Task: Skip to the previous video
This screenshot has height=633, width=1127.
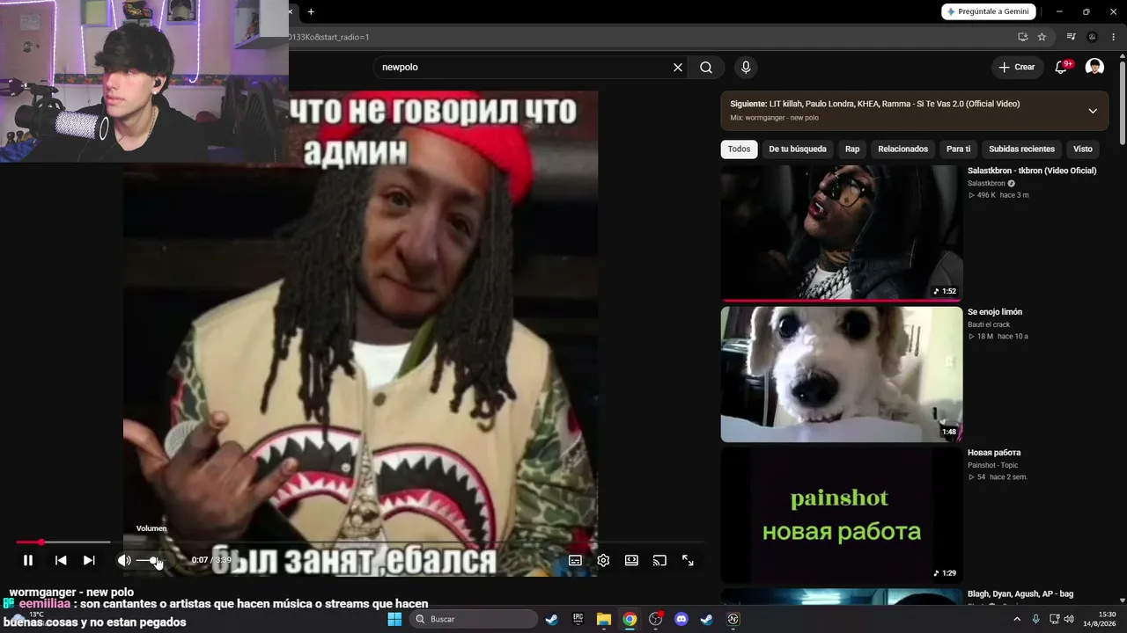Action: click(x=61, y=560)
